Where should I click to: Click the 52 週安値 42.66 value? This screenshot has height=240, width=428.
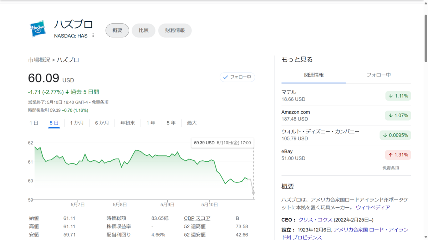pos(242,235)
